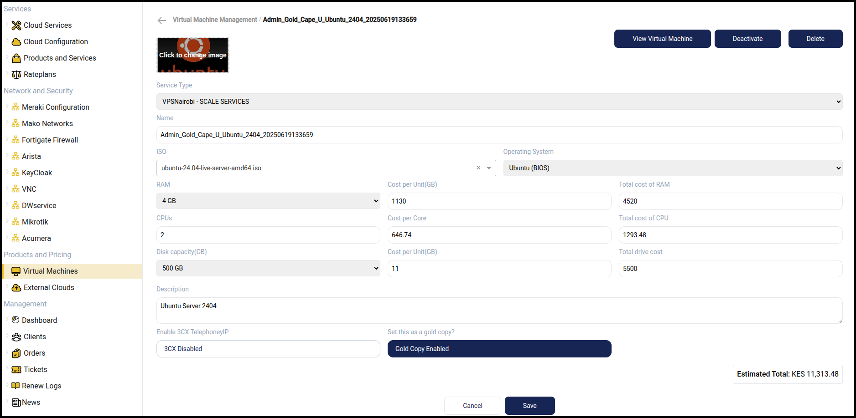Open the Service Type dropdown

click(499, 102)
